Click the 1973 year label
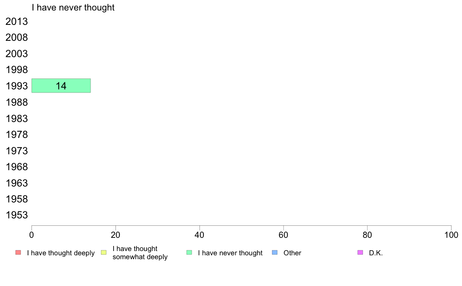Viewport: 462px width, 286px height. click(x=17, y=151)
